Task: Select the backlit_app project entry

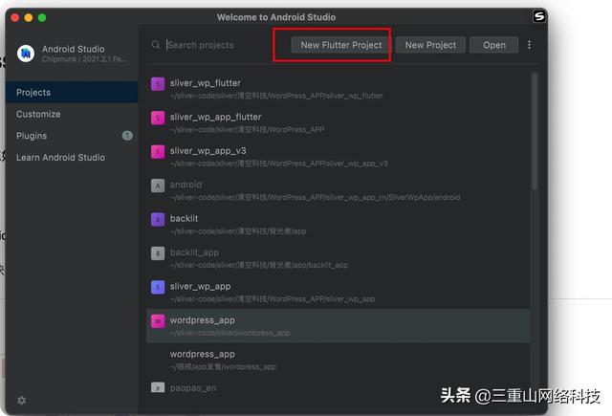Action: point(338,258)
